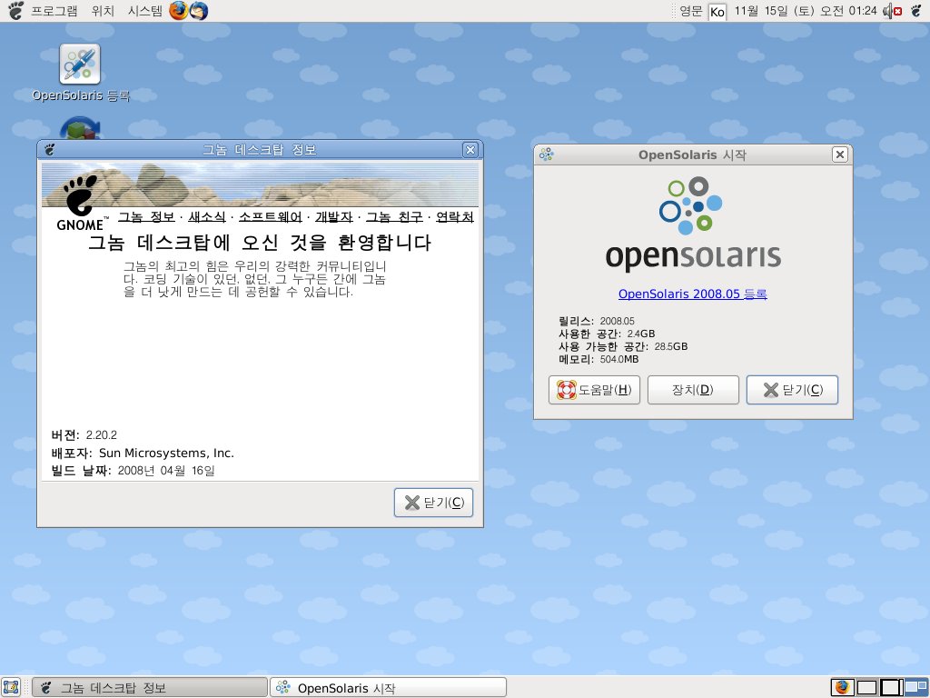Switch to the second workspace
The width and height of the screenshot is (930, 698).
point(866,687)
